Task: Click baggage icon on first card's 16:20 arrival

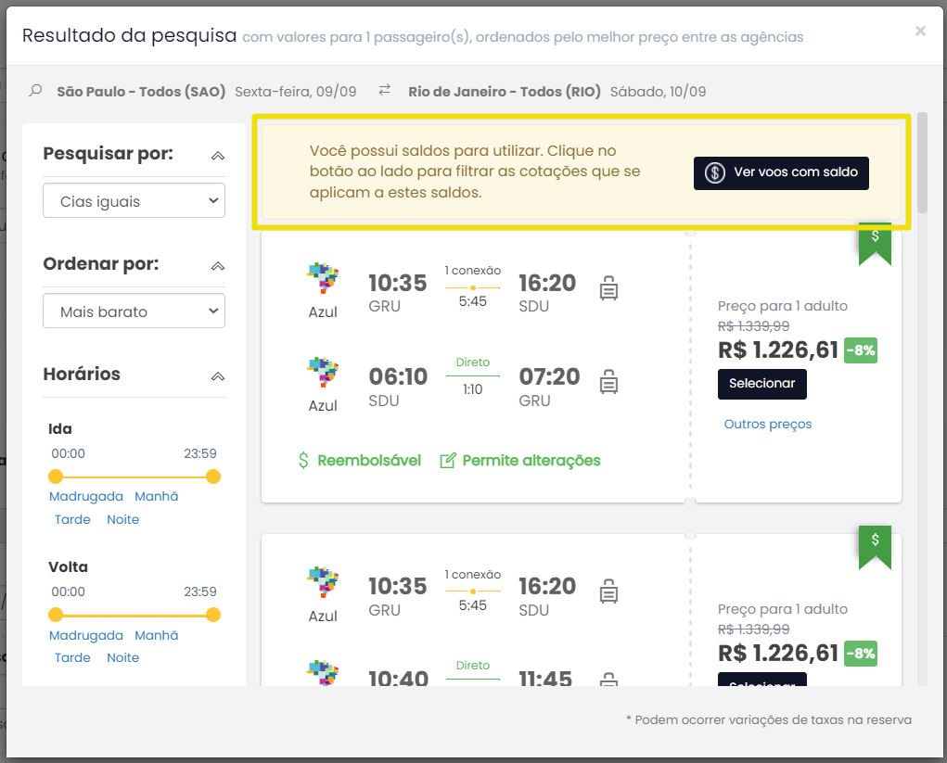Action: coord(608,288)
